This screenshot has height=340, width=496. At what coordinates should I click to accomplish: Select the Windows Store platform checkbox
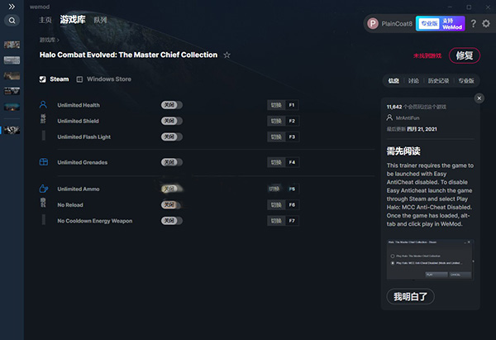point(79,79)
